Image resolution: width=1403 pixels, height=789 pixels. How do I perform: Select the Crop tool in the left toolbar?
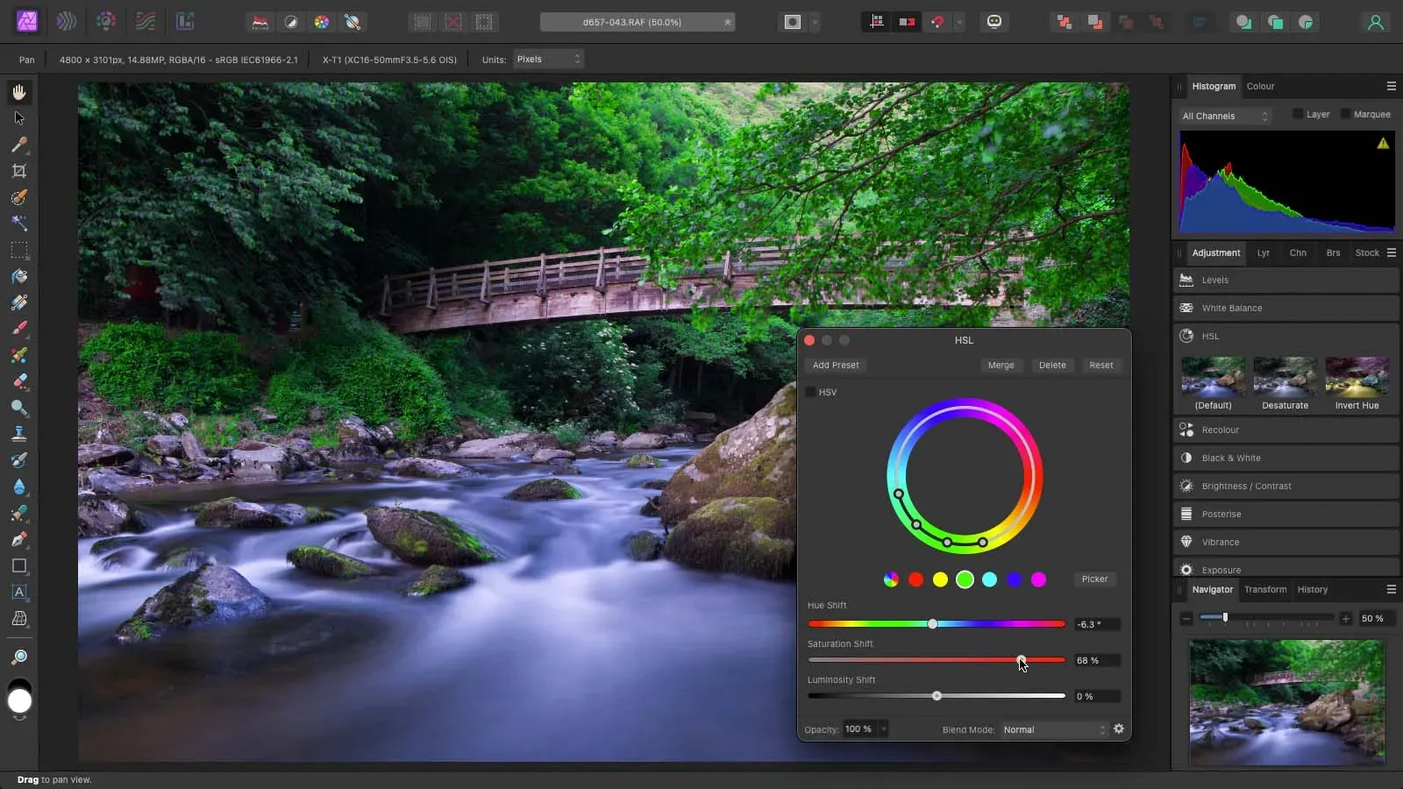pyautogui.click(x=19, y=171)
